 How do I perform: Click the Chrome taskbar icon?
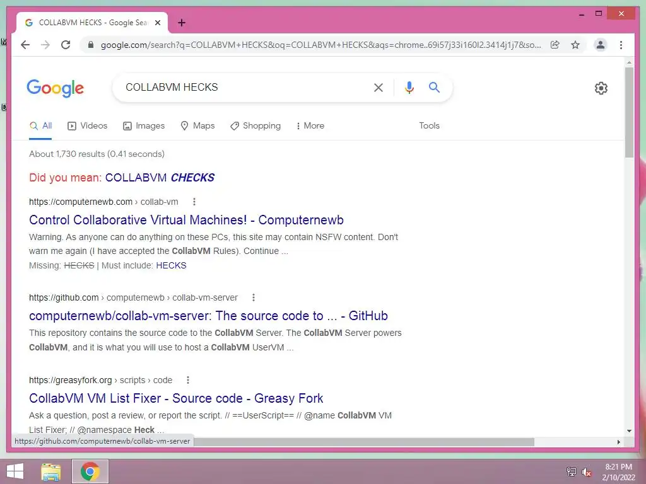click(x=90, y=471)
